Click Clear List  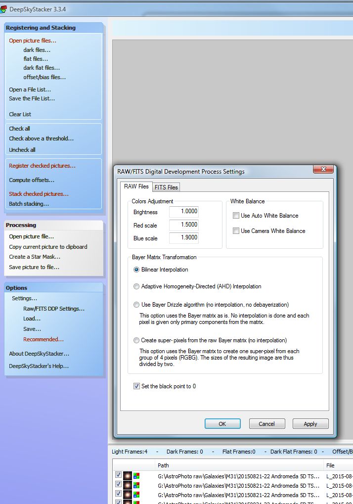pyautogui.click(x=20, y=114)
